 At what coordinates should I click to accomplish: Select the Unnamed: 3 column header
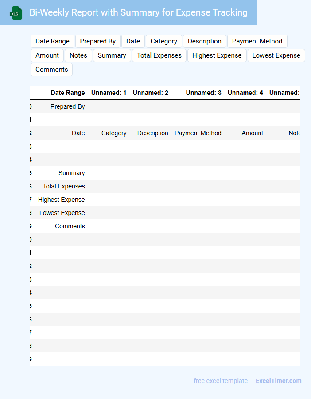(x=203, y=93)
